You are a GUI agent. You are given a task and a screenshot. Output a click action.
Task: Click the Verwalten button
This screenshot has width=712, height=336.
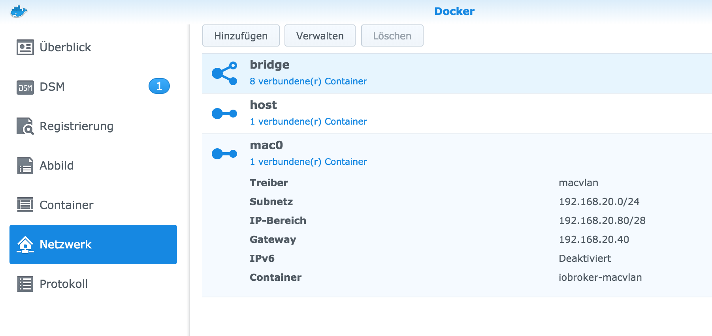[320, 35]
